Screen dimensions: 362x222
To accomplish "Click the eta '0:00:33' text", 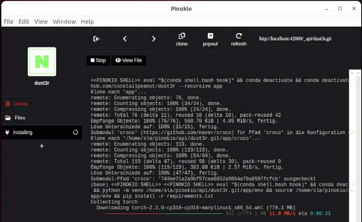I will 320,213.
